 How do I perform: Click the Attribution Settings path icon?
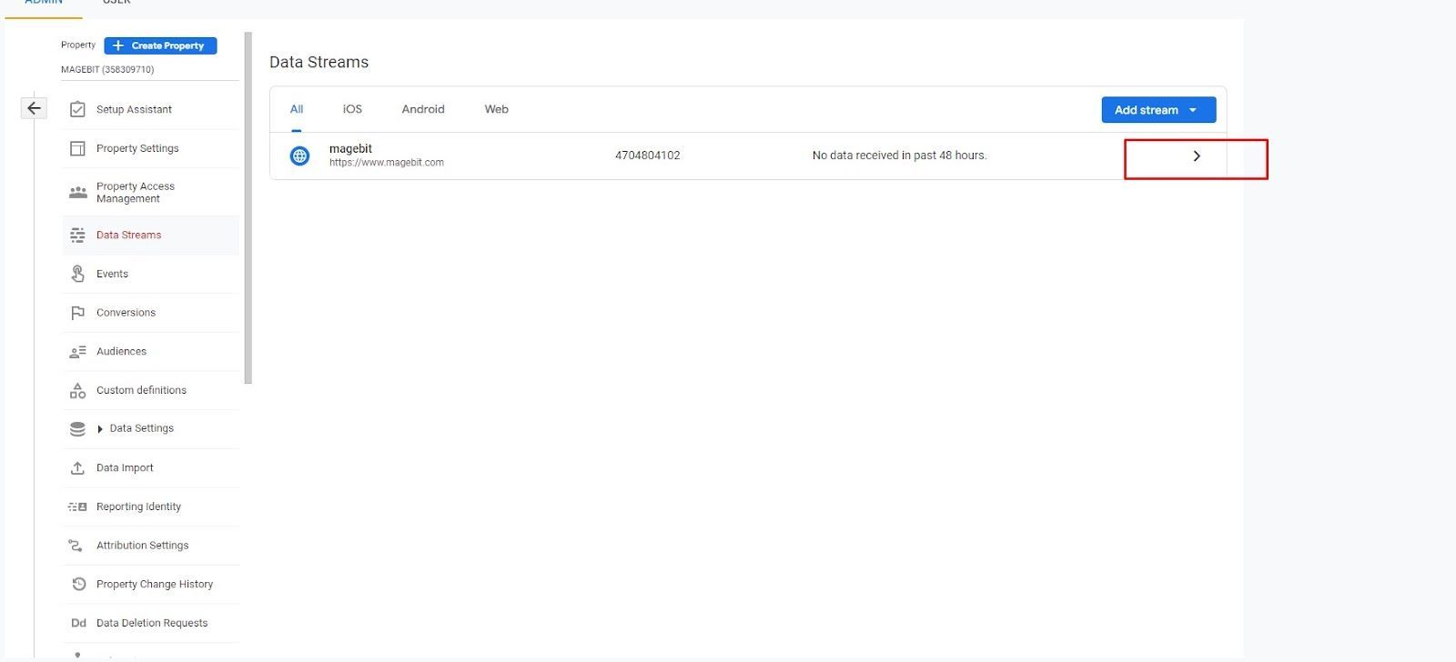[76, 546]
